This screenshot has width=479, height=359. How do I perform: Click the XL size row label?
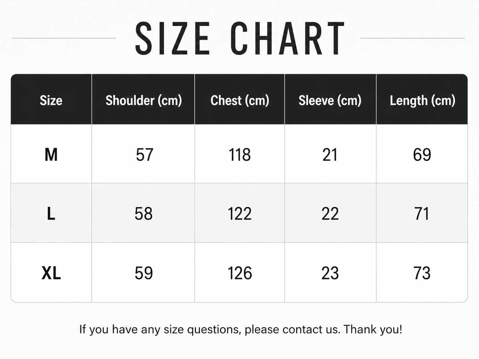[x=51, y=273]
